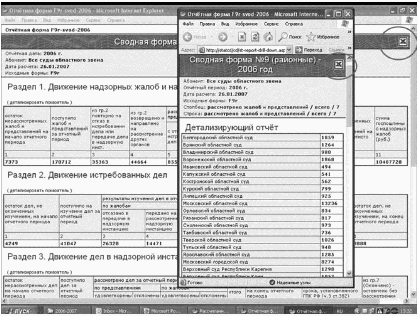Image resolution: width=418 pixels, height=316 pixels.
Task: Click popup vertical scrollbar up arrow
Action: tap(349, 58)
